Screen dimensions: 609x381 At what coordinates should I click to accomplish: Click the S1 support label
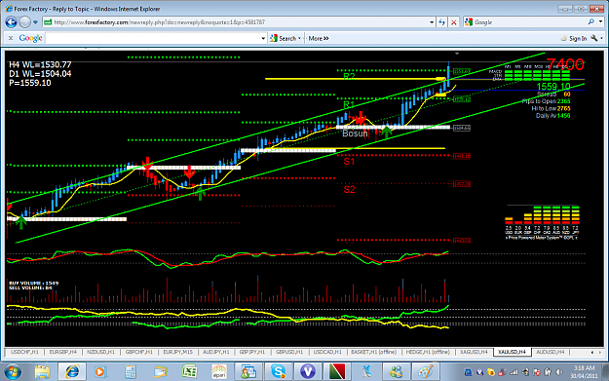pos(349,161)
